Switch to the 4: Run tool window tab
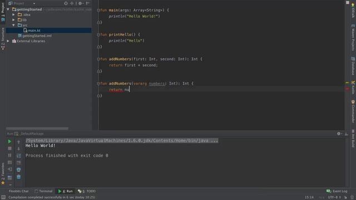This screenshot has width=356, height=200. [66, 191]
